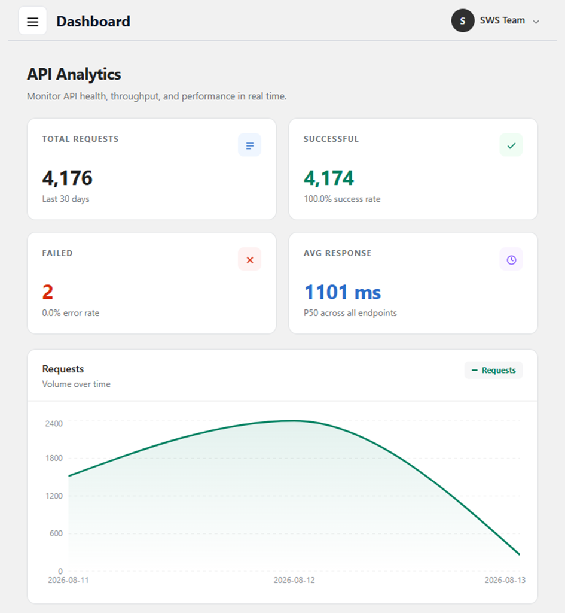The image size is (565, 613).
Task: Click the API Analytics page heading
Action: [x=74, y=74]
